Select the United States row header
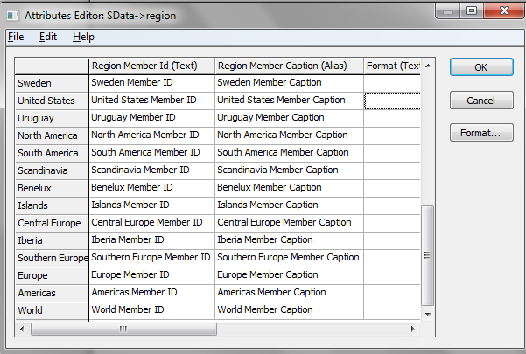The image size is (526, 354). point(52,101)
